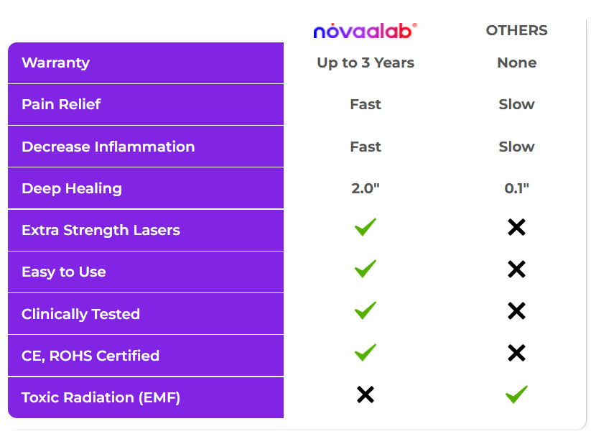
Task: Click Others' black X for CE, ROHS Certified
Action: coord(516,353)
